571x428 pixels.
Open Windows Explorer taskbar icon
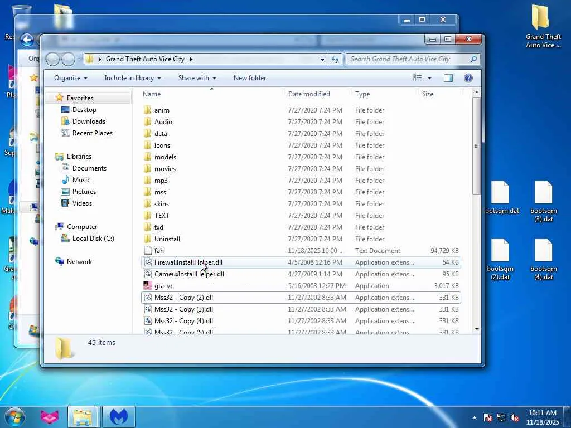[x=83, y=417]
